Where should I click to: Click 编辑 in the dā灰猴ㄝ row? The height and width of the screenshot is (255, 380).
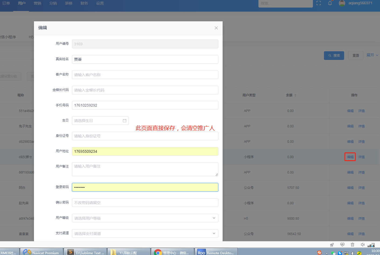pos(350,157)
